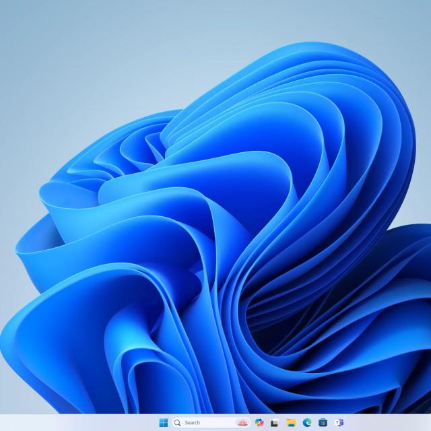The image size is (431, 431).
Task: Launch Copilot from the taskbar
Action: [259, 422]
